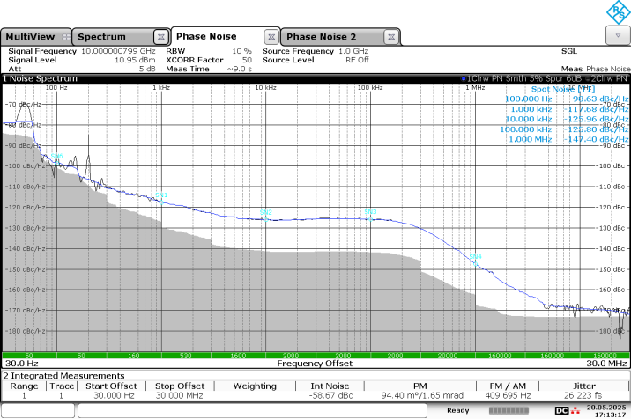
Task: Switch to the Phase Noise 2 tab
Action: [x=322, y=37]
